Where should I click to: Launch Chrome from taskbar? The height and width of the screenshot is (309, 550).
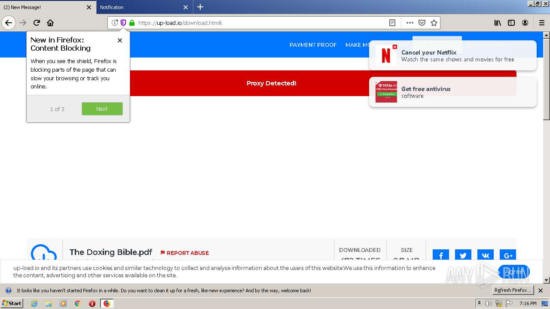[x=78, y=303]
